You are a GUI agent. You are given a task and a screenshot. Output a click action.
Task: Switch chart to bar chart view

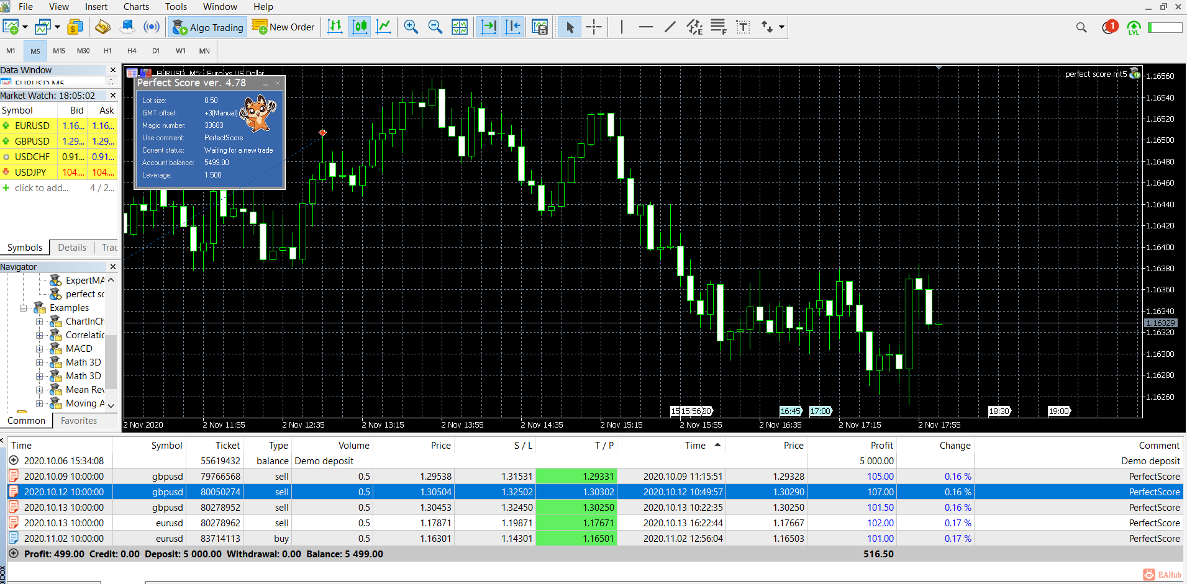[x=335, y=27]
